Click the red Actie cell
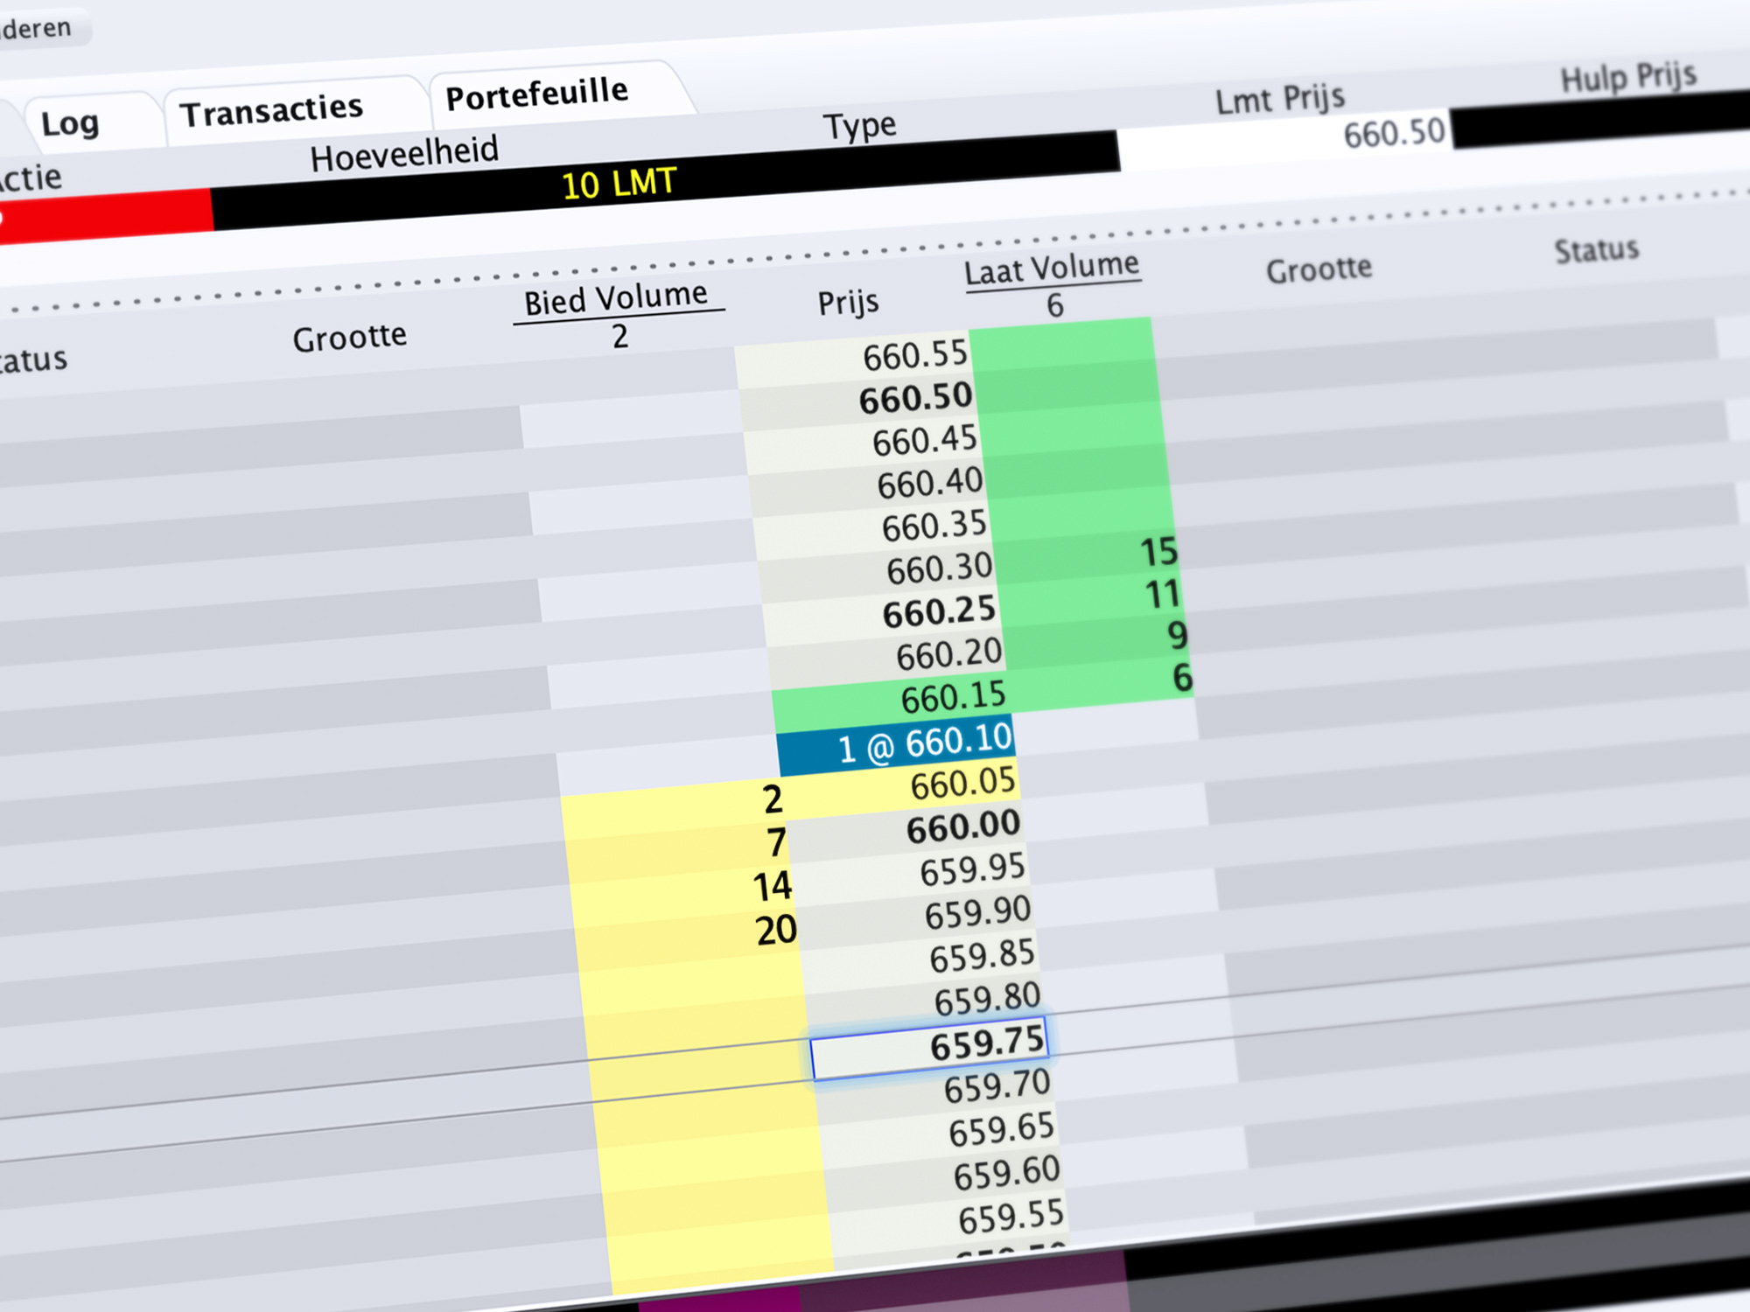The width and height of the screenshot is (1750, 1312). (x=105, y=217)
